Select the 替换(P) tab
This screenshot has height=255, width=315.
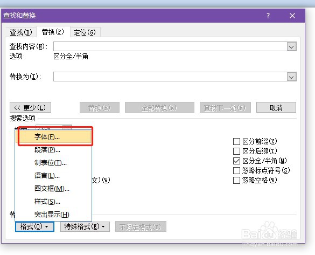click(x=53, y=32)
